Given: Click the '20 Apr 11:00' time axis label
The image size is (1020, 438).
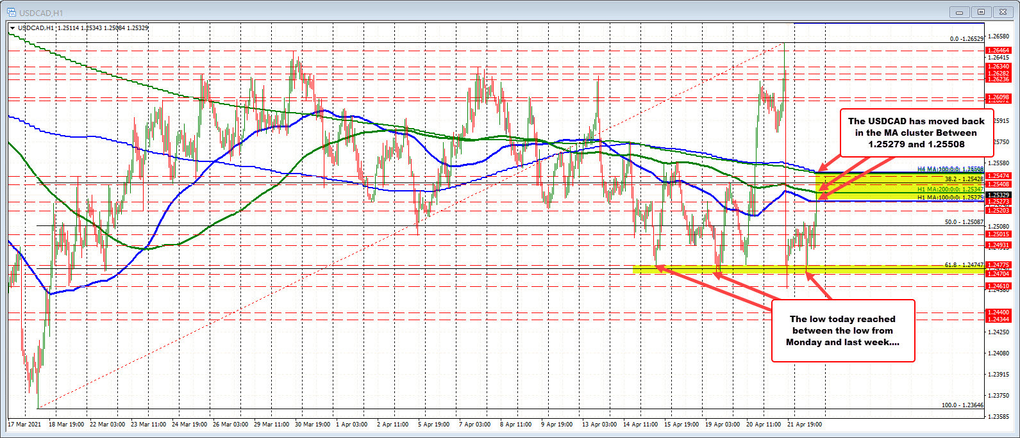Looking at the screenshot, I should [764, 424].
